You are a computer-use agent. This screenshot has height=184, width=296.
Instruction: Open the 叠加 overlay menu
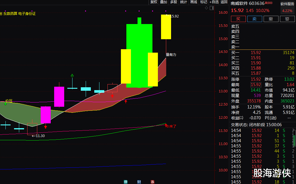[x=164, y=2]
